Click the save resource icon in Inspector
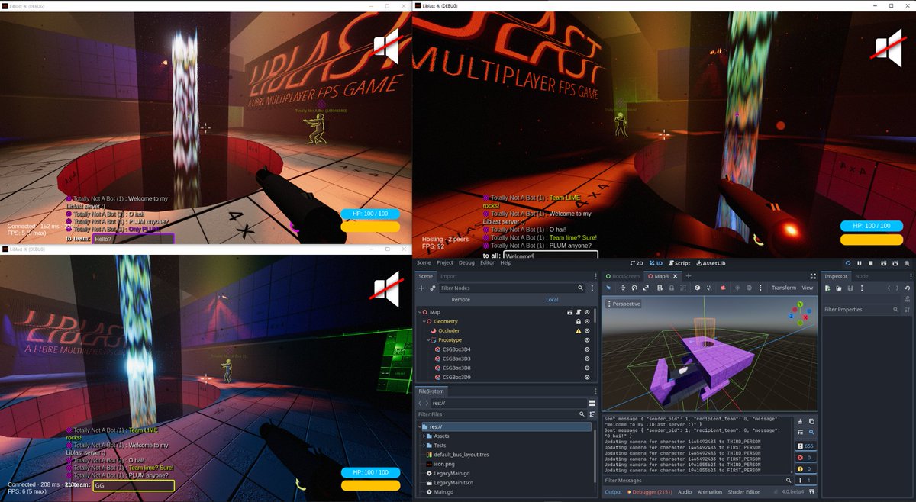 pos(850,288)
